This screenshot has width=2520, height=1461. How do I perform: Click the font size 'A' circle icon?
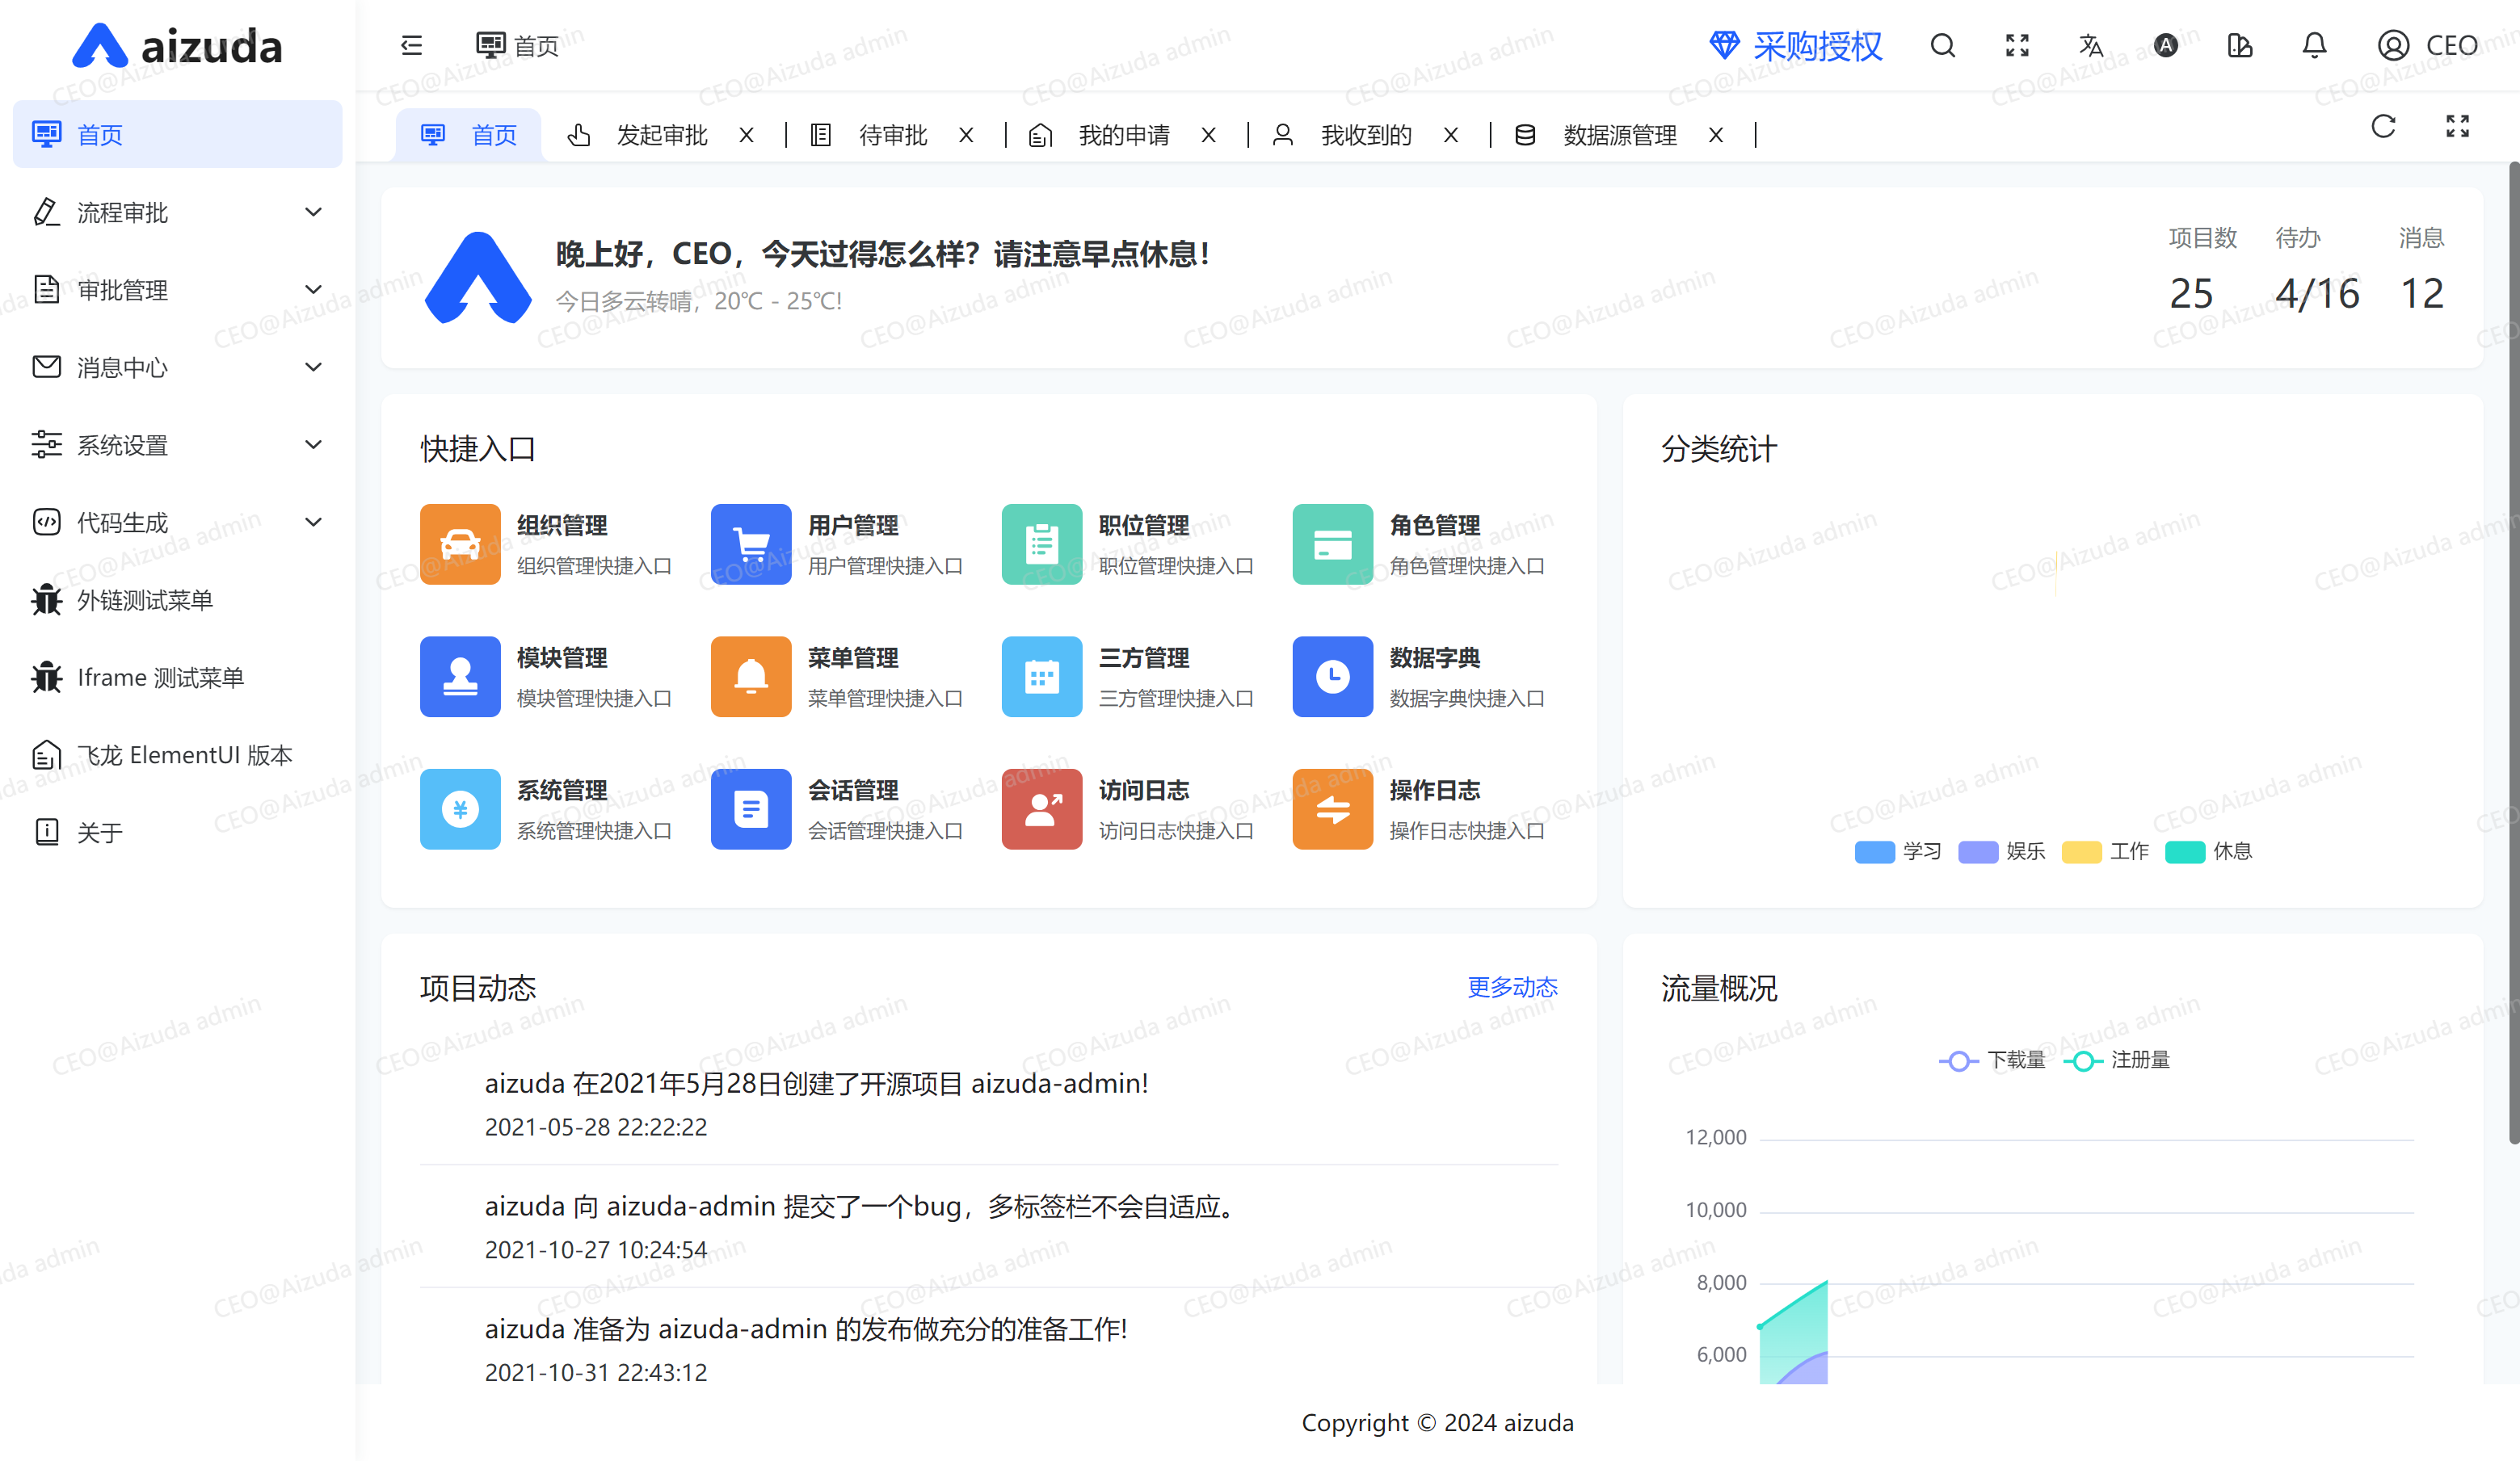click(2165, 45)
